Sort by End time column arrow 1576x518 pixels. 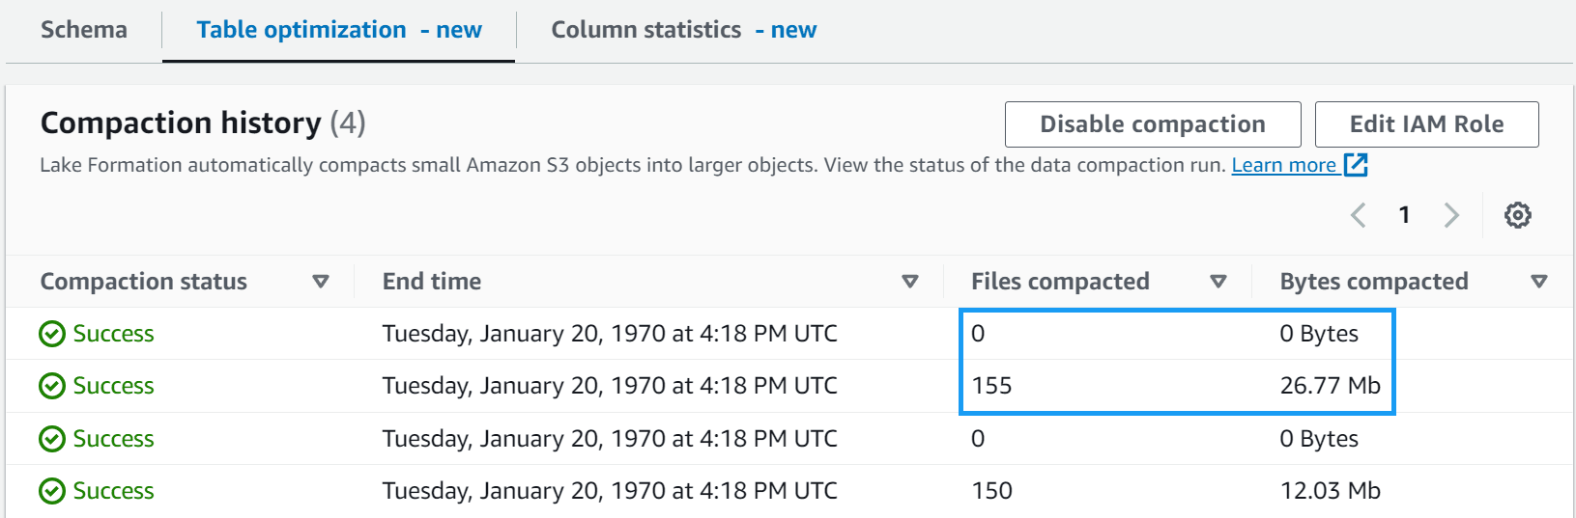[909, 282]
